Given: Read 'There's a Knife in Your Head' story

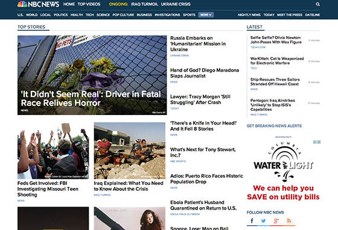Looking at the screenshot, I should [203, 126].
